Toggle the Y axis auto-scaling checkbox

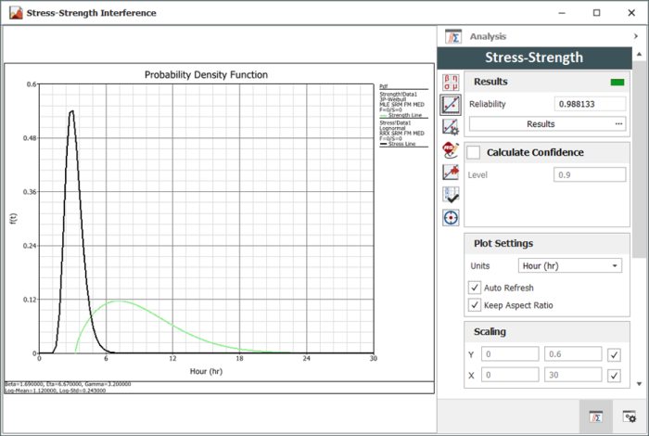click(x=614, y=353)
